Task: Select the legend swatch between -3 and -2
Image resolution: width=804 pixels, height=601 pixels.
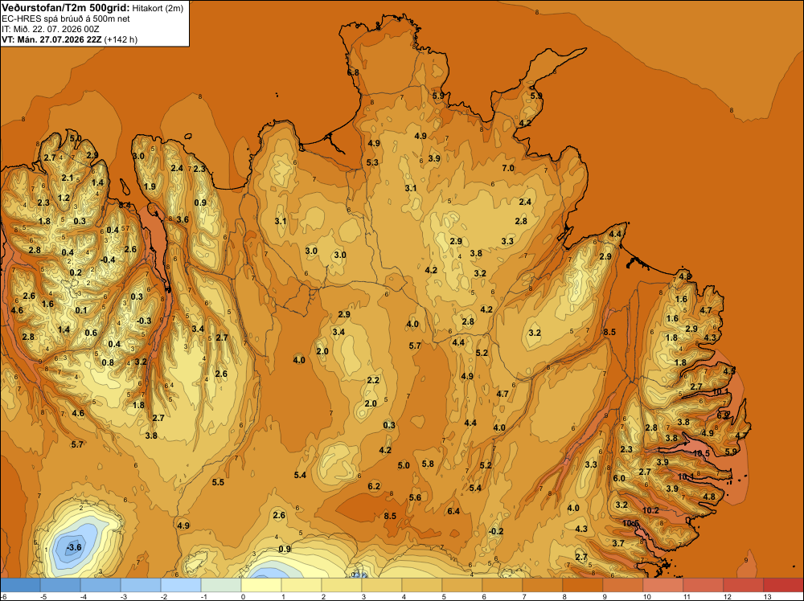Action: (141, 585)
